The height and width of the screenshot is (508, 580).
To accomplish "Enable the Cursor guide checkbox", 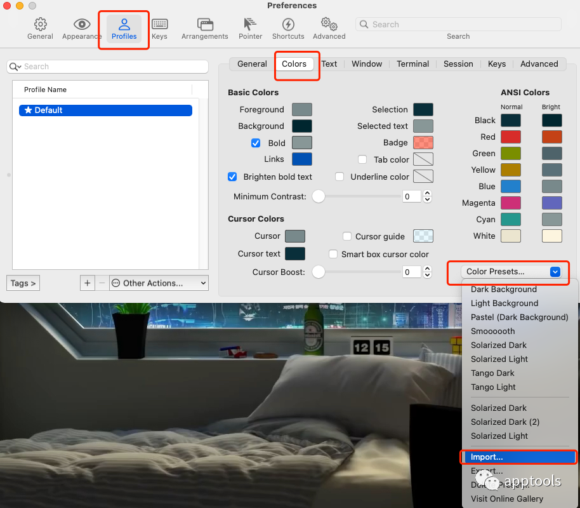I will coord(347,236).
